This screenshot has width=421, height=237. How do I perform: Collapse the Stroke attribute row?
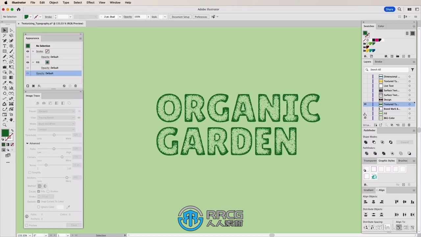33,51
